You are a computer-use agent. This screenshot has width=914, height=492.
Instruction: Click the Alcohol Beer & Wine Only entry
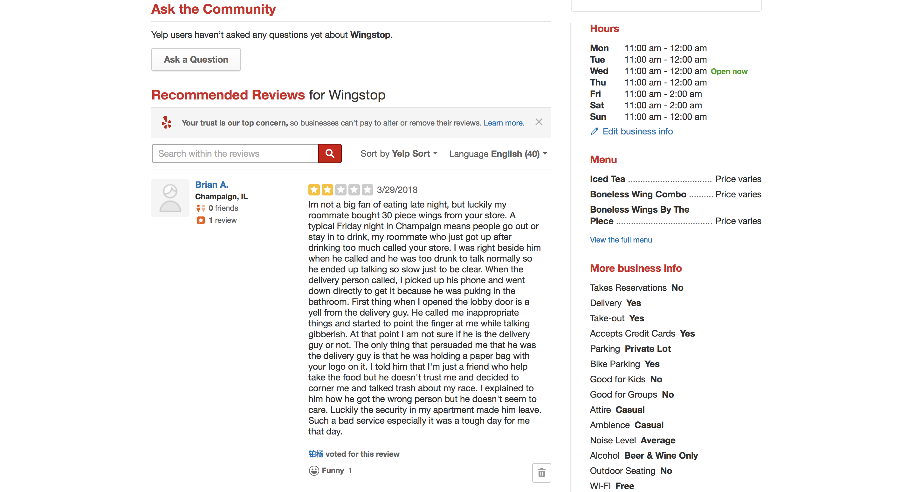(x=644, y=455)
